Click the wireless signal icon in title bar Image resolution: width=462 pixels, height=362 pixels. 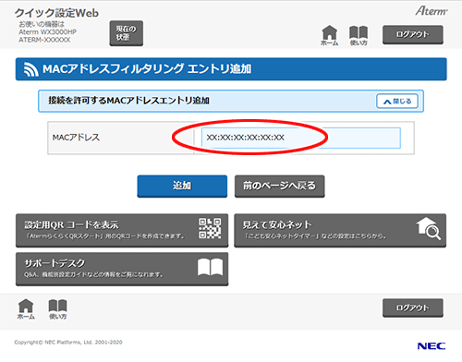pos(31,69)
